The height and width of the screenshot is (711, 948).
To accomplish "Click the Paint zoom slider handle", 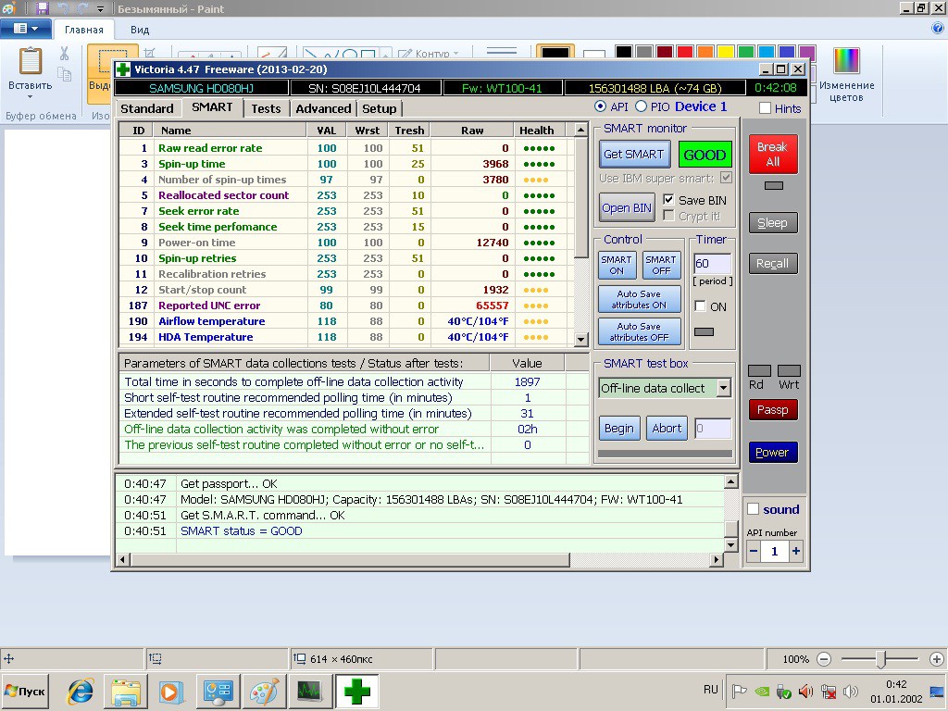I will pos(881,659).
